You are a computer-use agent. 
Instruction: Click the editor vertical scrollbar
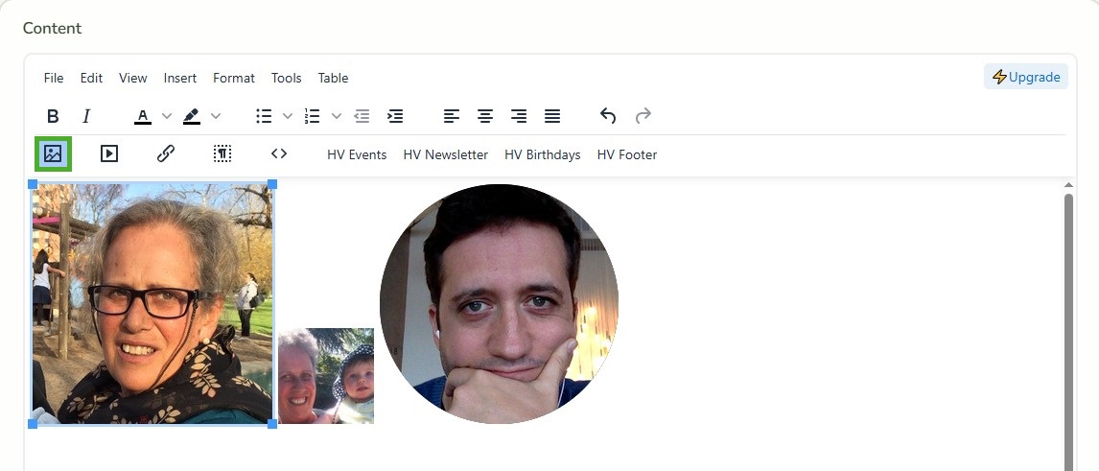(x=1068, y=332)
